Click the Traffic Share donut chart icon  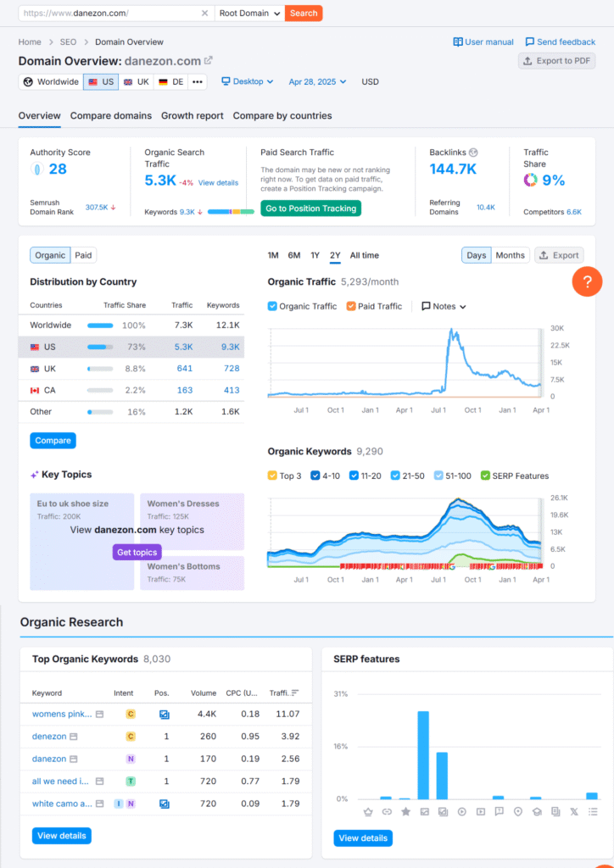point(530,180)
